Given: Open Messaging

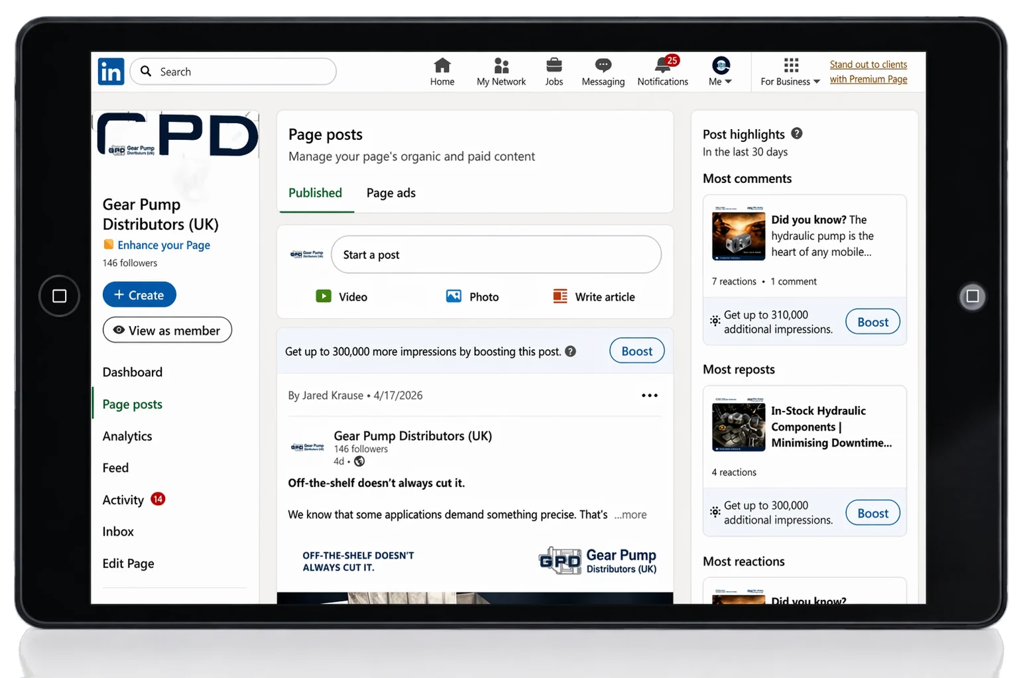Looking at the screenshot, I should 603,72.
